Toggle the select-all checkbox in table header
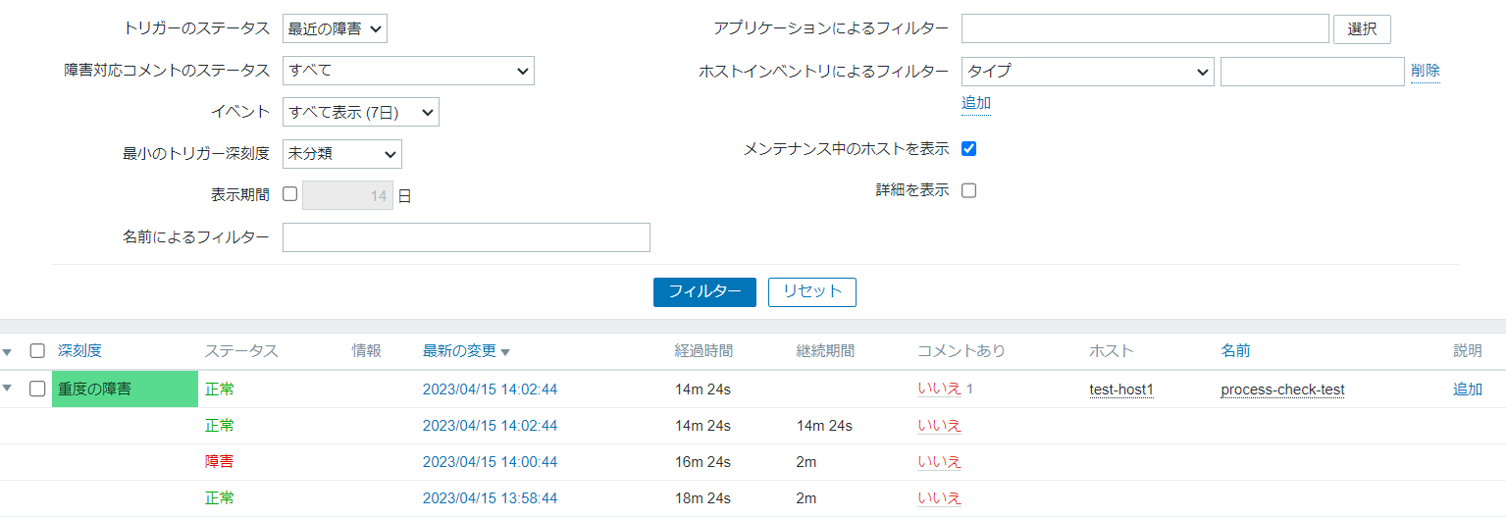Screen dimensions: 1506x519 (37, 351)
